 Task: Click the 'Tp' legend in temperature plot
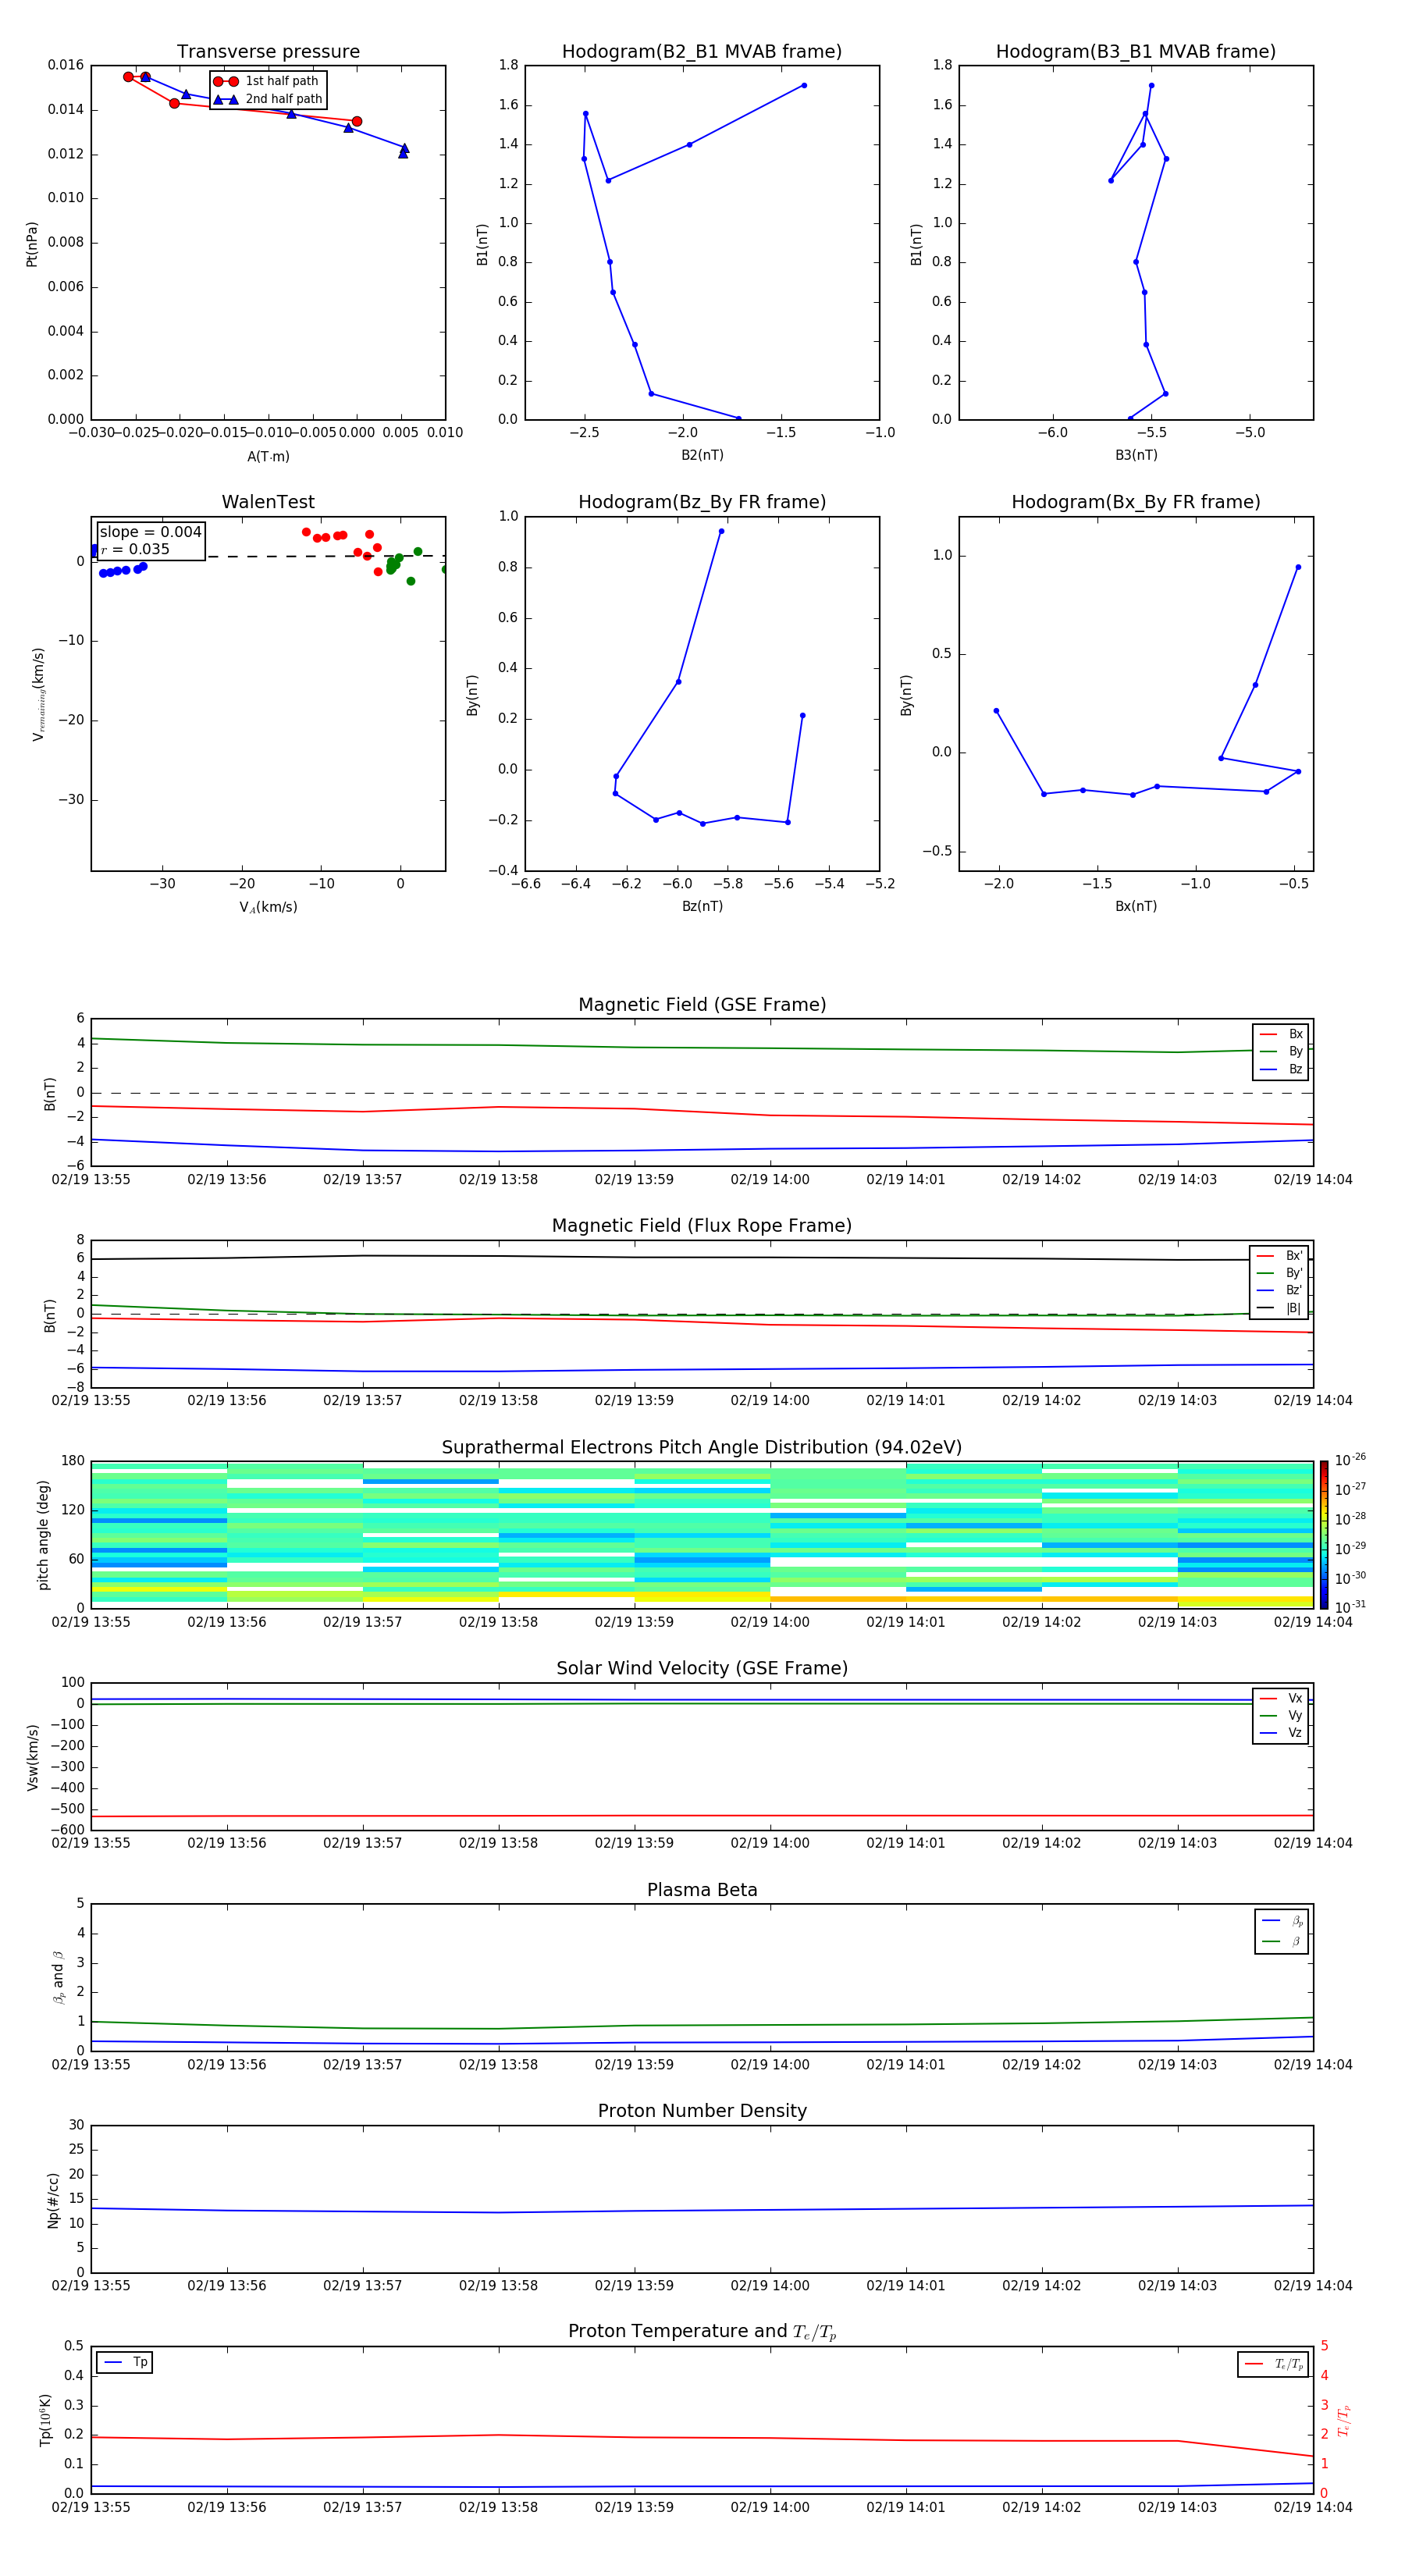[x=125, y=2363]
